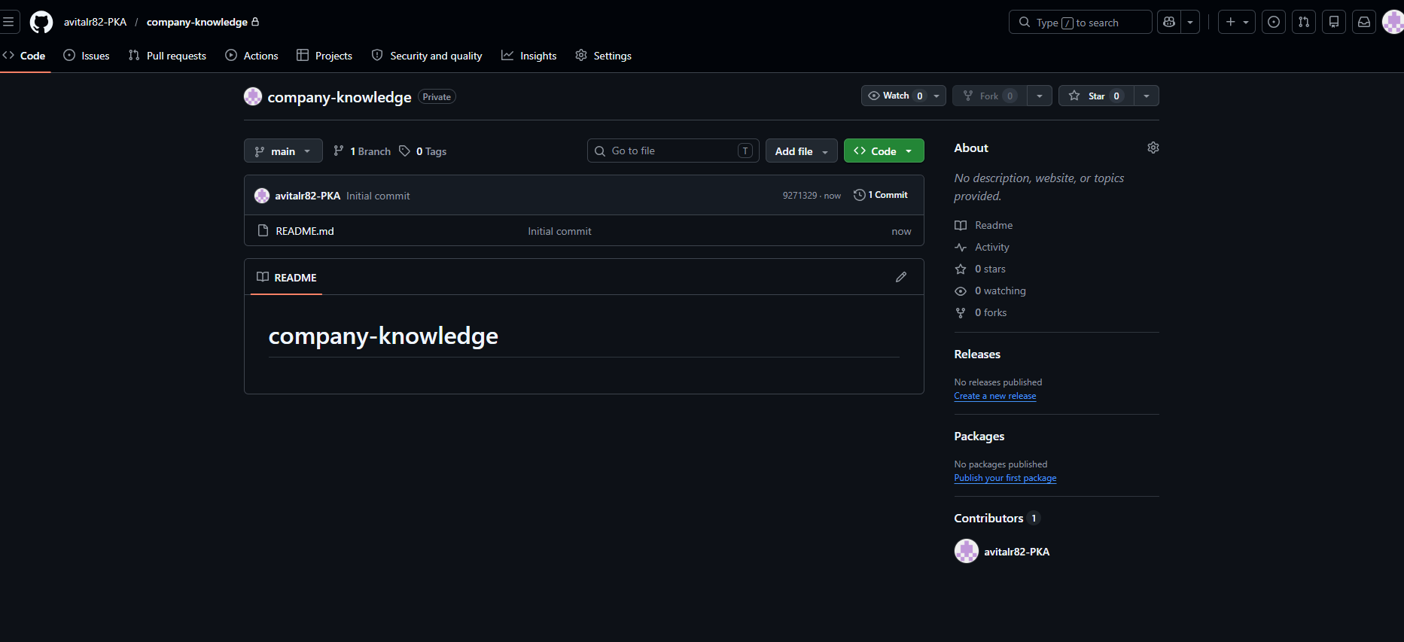Switch to the Code tab
Screen dimensions: 1404x642
(25, 56)
